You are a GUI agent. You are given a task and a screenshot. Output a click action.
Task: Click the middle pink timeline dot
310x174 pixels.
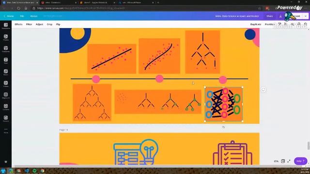point(159,79)
